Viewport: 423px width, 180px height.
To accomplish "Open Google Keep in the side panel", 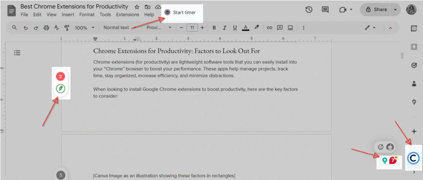I will point(414,47).
